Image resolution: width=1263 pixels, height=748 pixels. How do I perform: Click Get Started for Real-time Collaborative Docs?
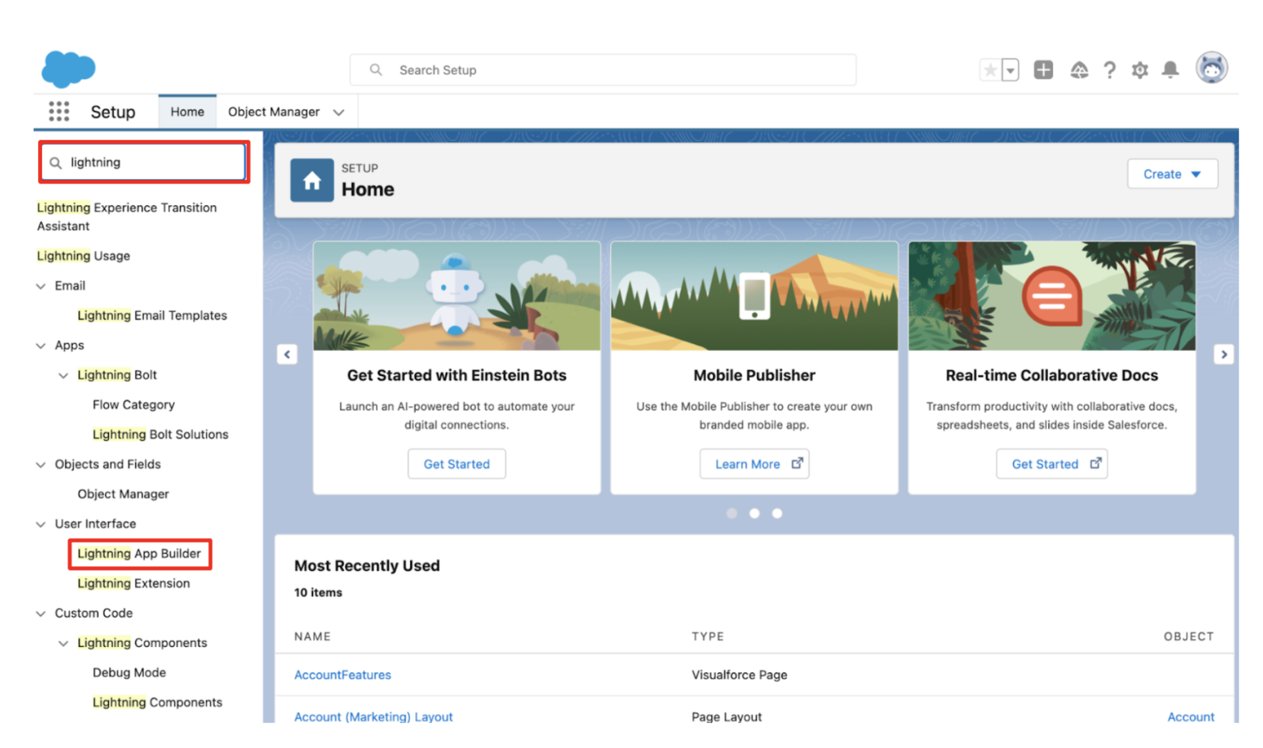1052,464
